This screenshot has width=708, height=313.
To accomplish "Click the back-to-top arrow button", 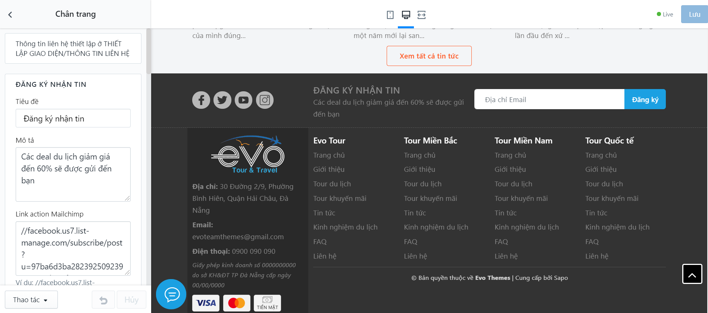I will coord(692,274).
